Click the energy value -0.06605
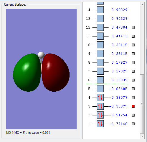The height and width of the screenshot is (142, 147). point(118,89)
